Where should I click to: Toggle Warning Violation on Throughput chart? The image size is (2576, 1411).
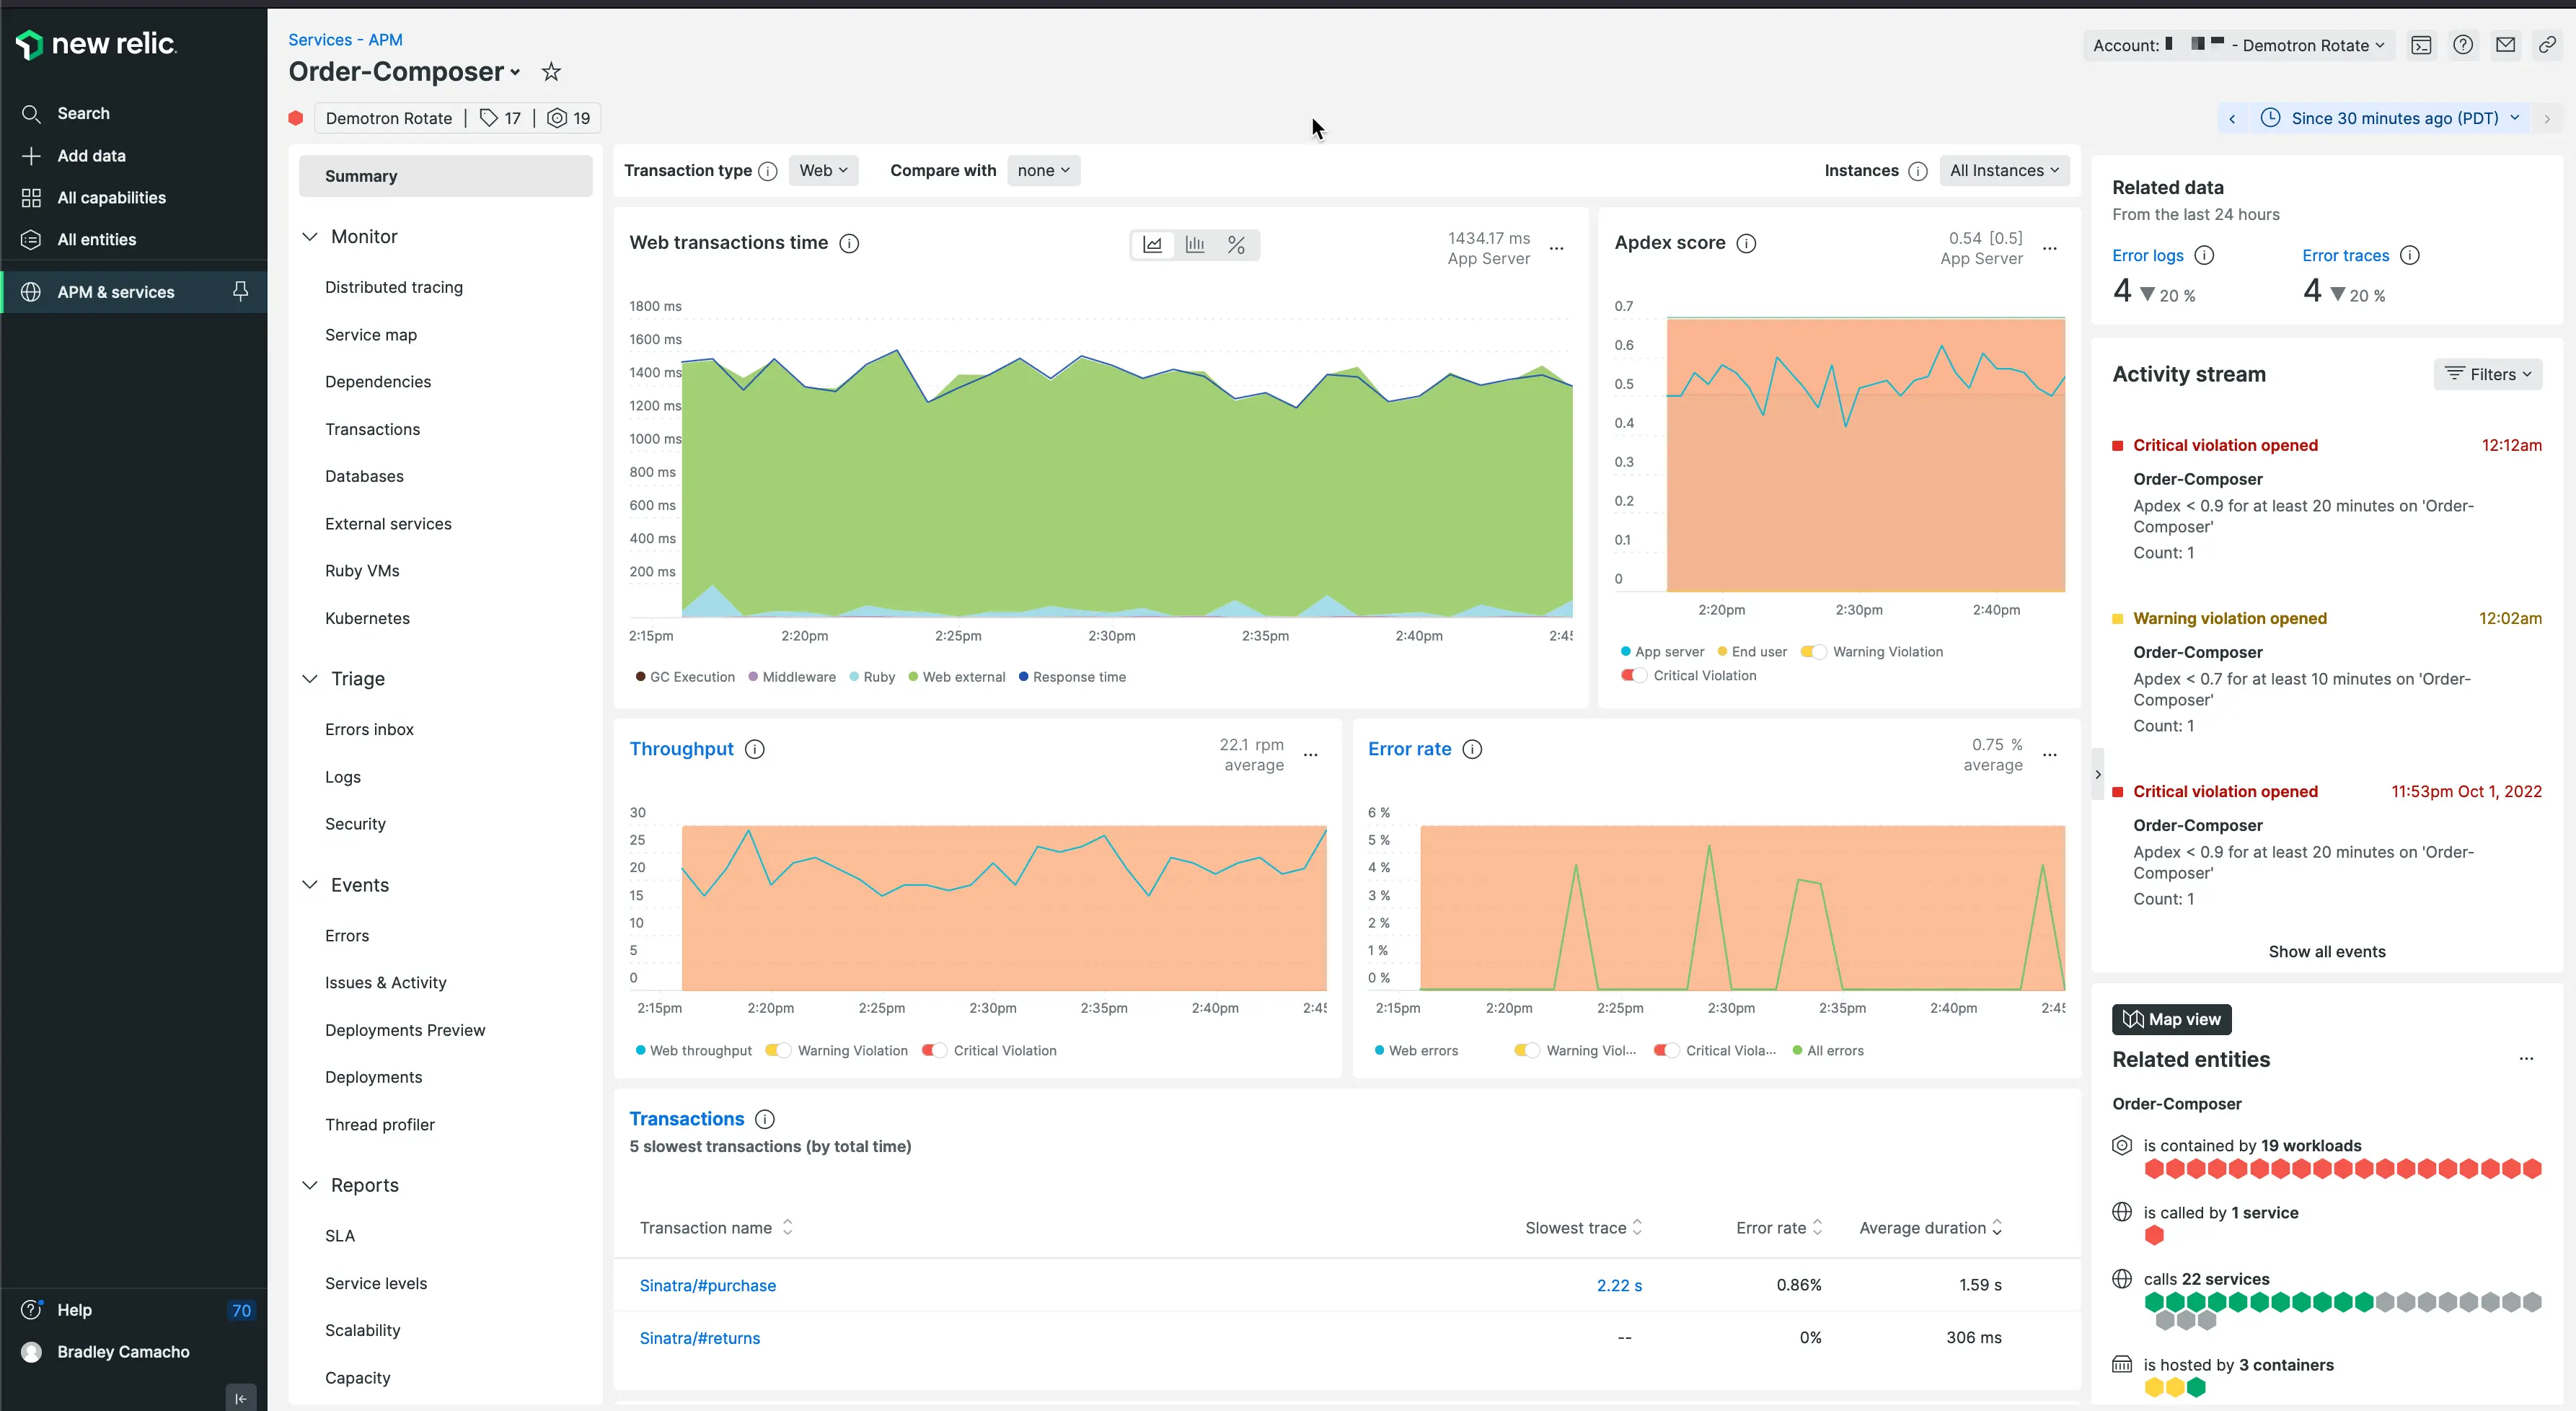tap(777, 1050)
